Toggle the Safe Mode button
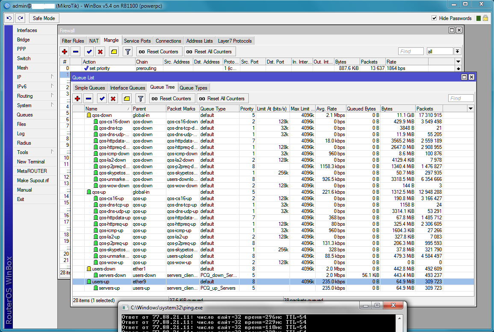 pos(44,18)
